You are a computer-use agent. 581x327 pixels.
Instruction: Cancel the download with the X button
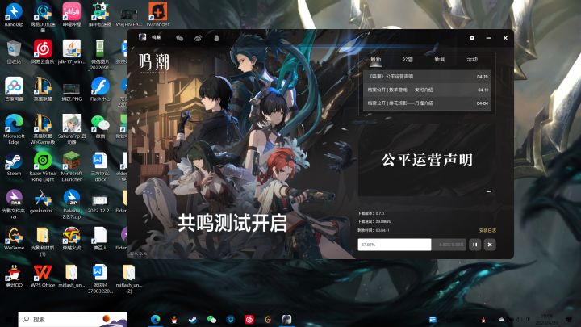click(490, 245)
